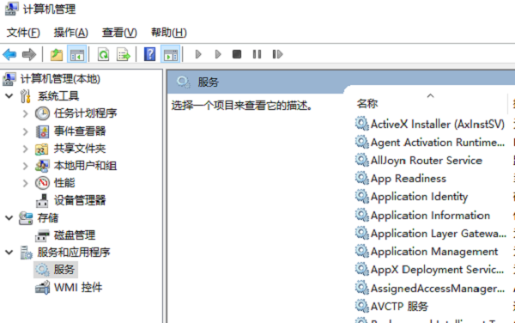Expand the 共享文件夹 node arrow
Viewport: 515px width, 323px height.
[25, 149]
